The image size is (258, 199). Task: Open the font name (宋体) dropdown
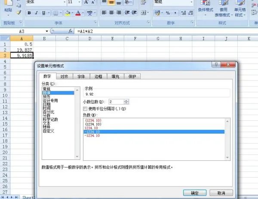pos(64,2)
